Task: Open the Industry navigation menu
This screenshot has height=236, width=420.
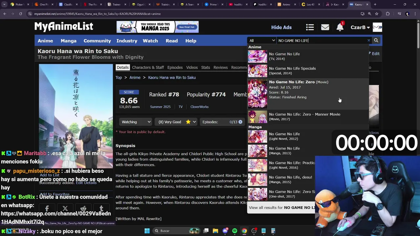Action: (x=127, y=41)
